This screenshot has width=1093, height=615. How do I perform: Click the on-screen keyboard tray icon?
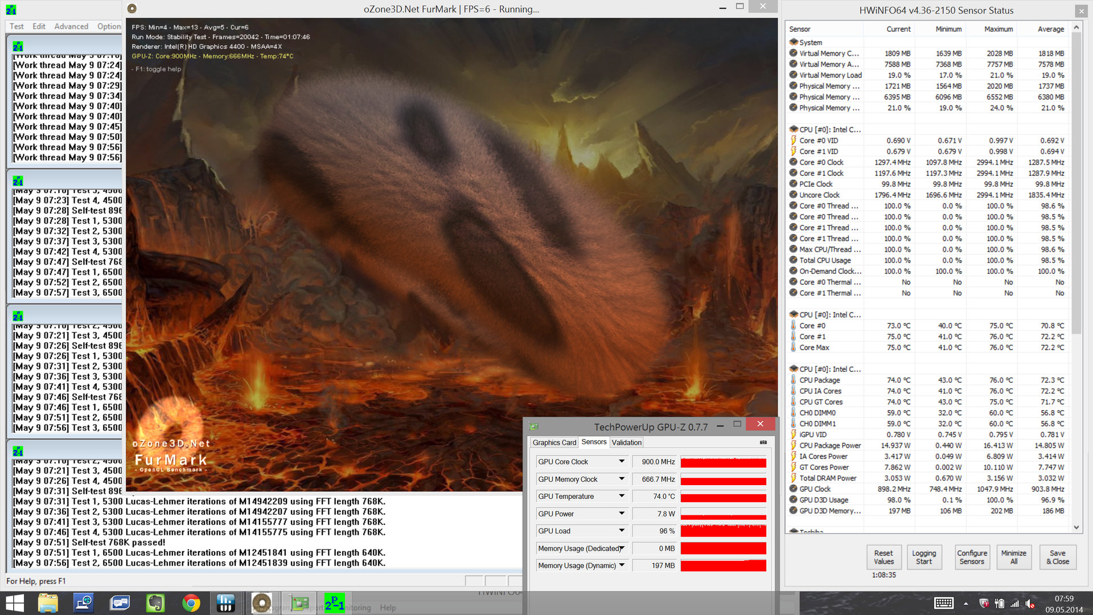pos(943,603)
